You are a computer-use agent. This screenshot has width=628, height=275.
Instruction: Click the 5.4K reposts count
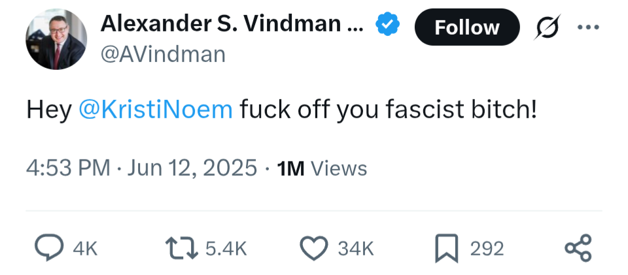(226, 249)
